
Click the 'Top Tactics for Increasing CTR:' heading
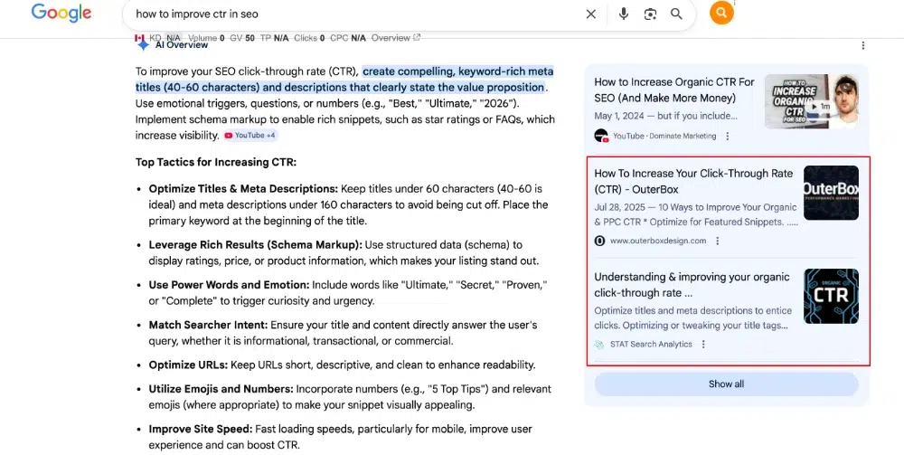click(216, 162)
